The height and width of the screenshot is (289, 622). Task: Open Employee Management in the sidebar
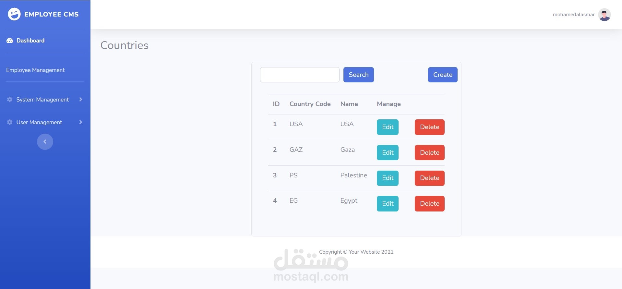pos(35,70)
